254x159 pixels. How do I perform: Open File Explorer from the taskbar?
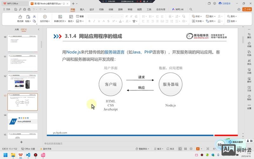(13, 155)
